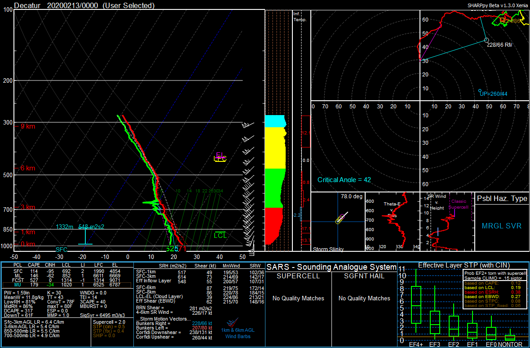This screenshot has height=348, width=530.
Task: Click the Corfidi Upshear value row
Action: pyautogui.click(x=174, y=338)
